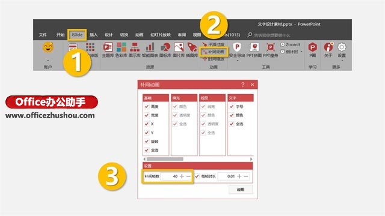This screenshot has height=216, width=385.
Task: Click the 每帧时长 value field
Action: tap(227, 176)
